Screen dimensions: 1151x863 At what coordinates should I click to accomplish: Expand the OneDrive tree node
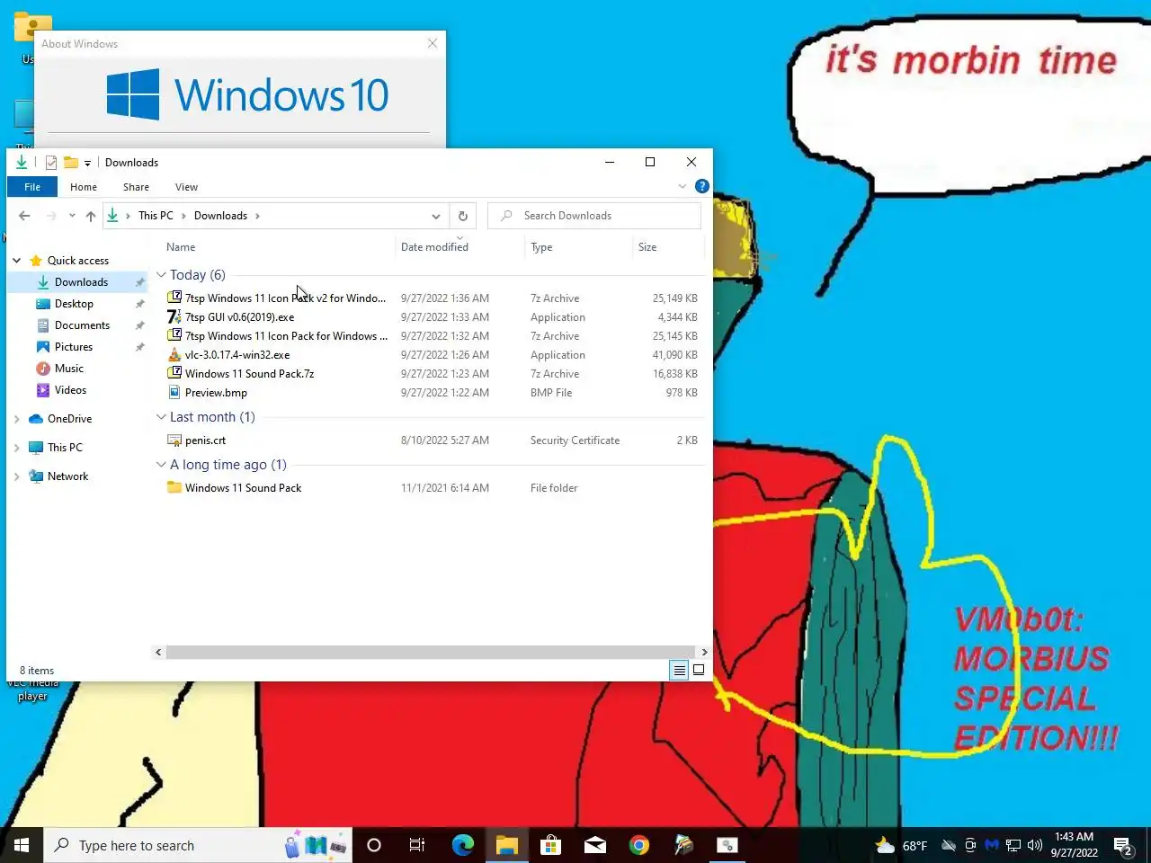coord(16,419)
